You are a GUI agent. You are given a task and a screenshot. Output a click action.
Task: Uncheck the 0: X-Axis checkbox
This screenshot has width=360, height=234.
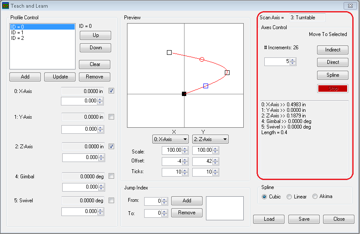pyautogui.click(x=112, y=91)
